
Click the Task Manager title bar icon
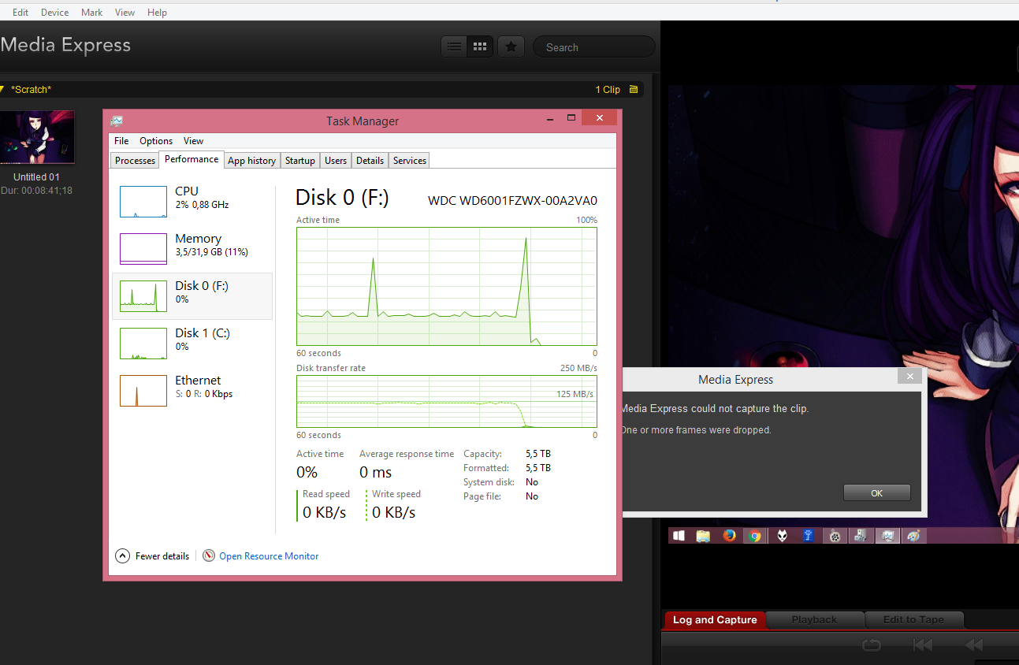[117, 121]
